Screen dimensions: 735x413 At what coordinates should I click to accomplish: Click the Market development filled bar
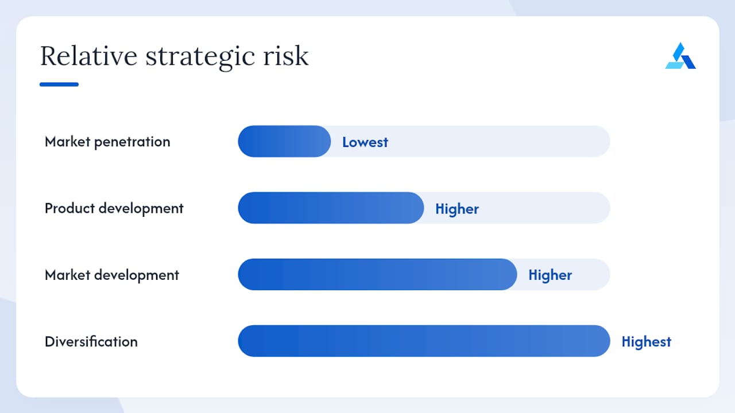377,274
